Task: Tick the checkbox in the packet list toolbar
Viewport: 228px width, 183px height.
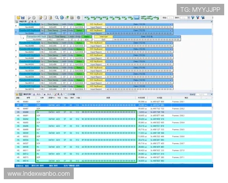Action: pyautogui.click(x=65, y=94)
